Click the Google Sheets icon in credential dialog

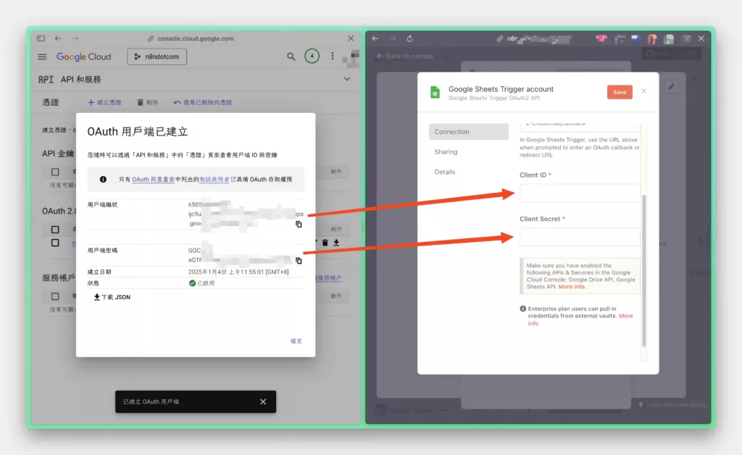[x=435, y=92]
